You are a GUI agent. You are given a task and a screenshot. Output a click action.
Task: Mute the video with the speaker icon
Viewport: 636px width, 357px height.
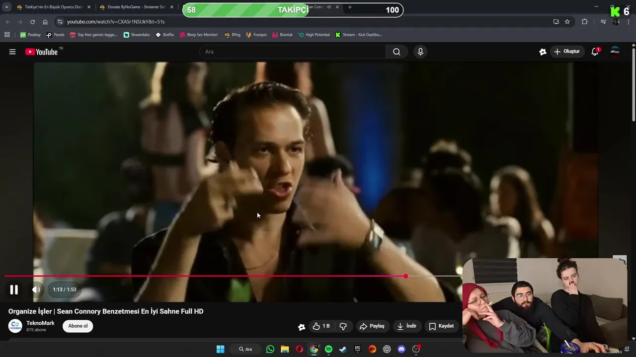[x=36, y=290]
